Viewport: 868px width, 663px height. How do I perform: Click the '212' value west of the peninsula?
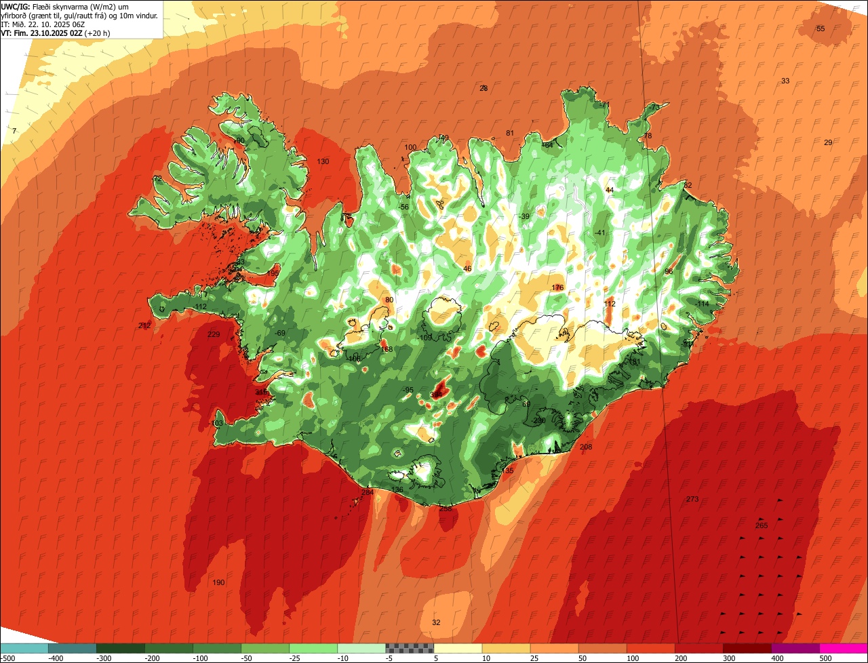coord(144,326)
